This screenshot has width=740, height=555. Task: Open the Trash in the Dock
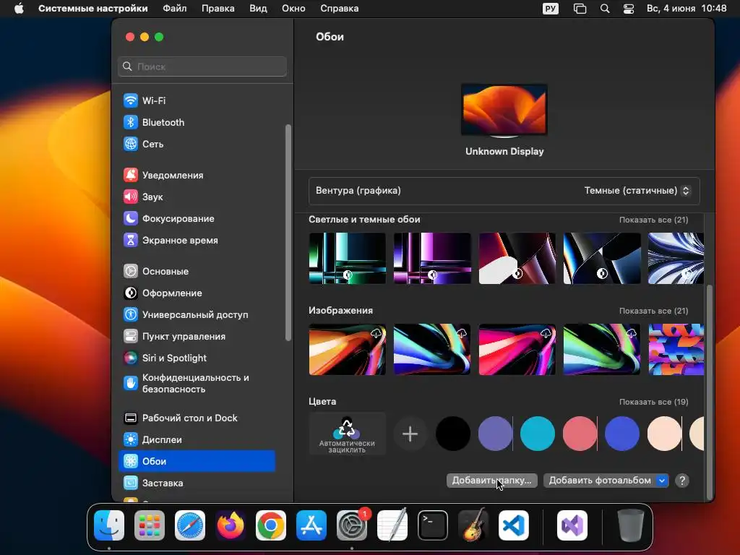click(630, 525)
